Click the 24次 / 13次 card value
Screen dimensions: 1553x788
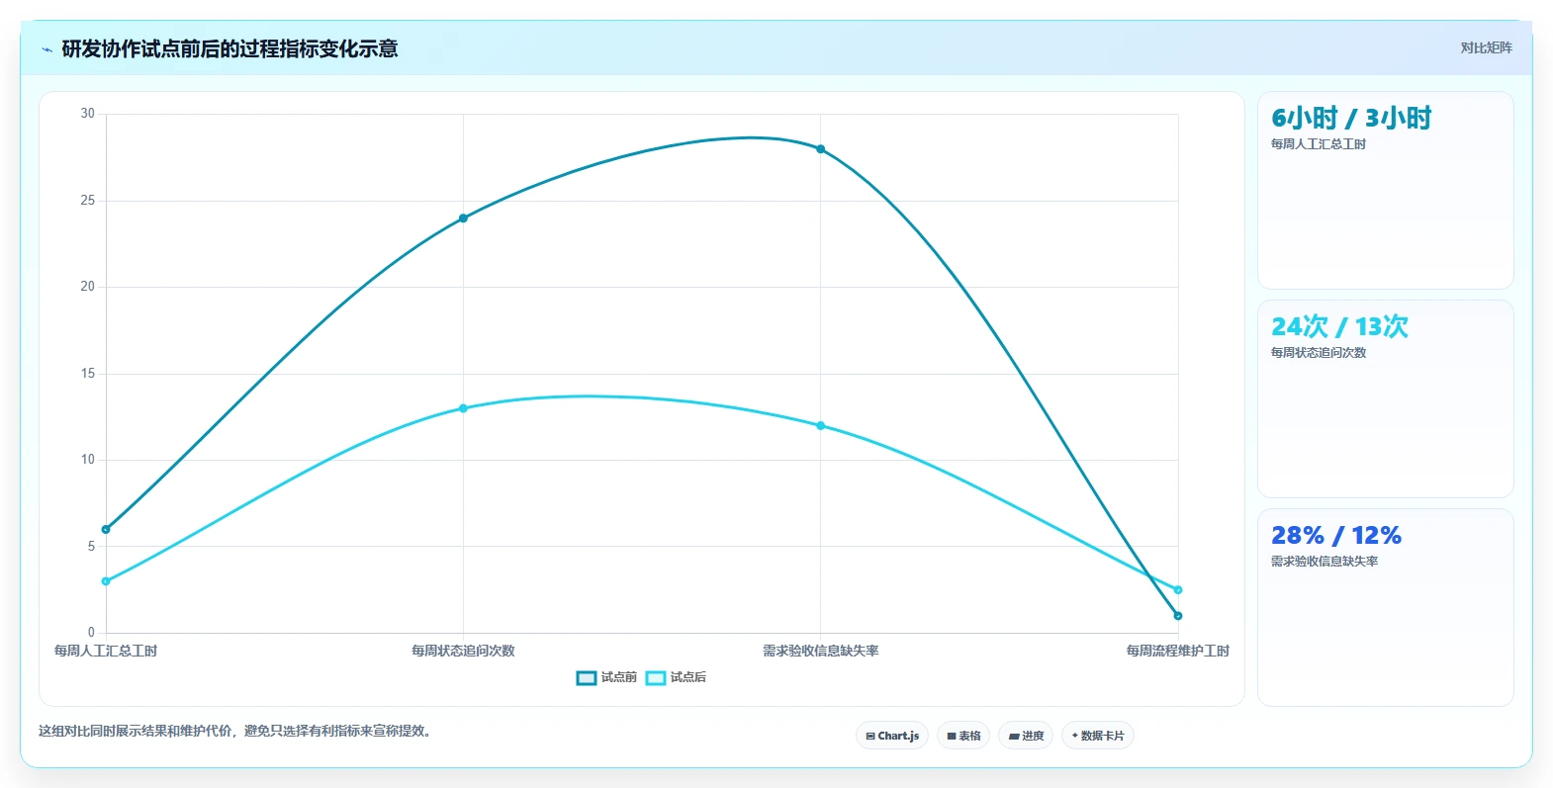click(1339, 327)
